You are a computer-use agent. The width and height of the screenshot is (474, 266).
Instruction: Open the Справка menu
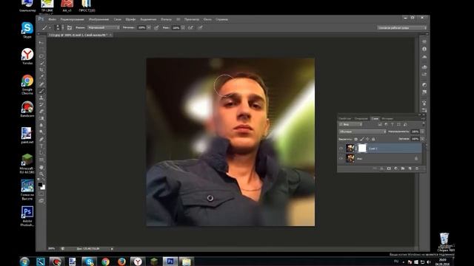pyautogui.click(x=222, y=19)
